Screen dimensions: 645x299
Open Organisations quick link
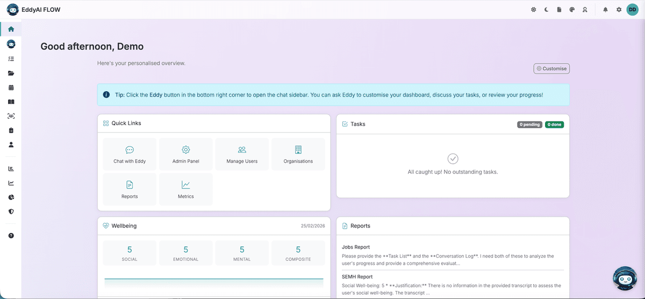[298, 155]
